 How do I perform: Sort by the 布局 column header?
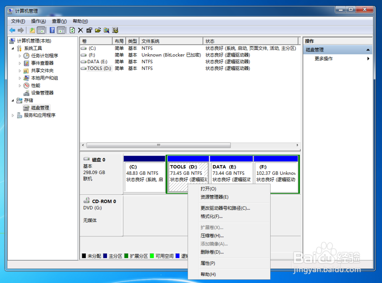119,41
